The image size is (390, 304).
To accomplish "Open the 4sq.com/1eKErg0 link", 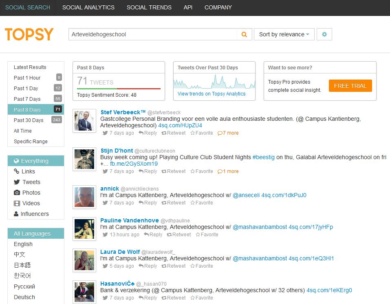I will pos(329,290).
